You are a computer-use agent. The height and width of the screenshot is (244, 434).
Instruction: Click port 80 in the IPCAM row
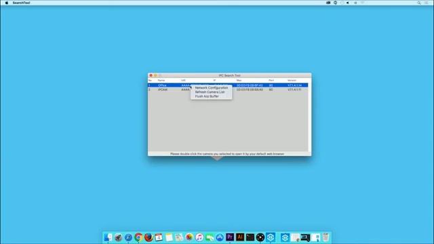coord(271,89)
